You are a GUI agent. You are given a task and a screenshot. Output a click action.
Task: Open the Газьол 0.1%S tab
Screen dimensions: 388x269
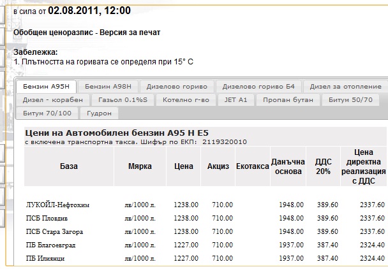pos(123,100)
